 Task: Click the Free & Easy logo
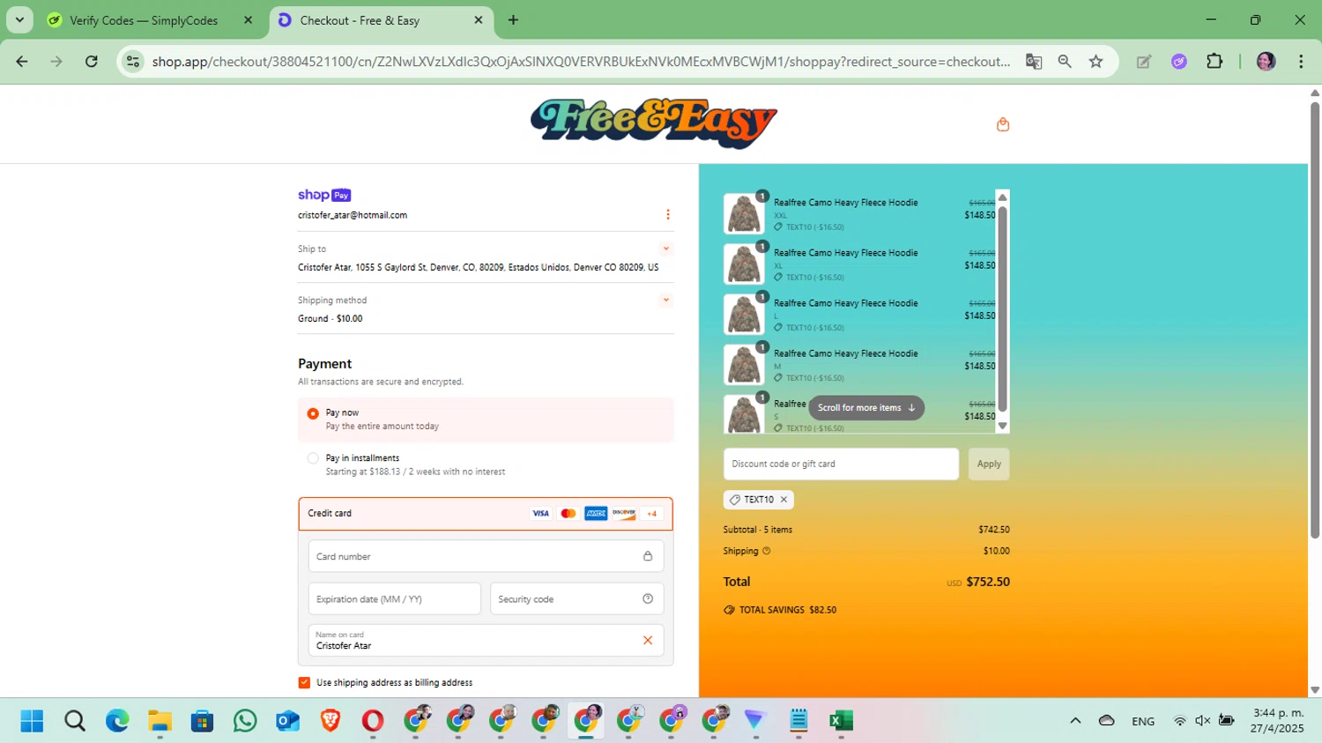point(653,123)
